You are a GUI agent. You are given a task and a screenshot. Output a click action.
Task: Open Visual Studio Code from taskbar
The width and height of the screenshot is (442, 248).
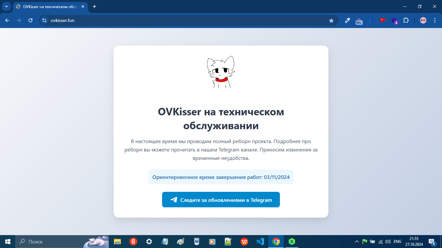pos(260,242)
